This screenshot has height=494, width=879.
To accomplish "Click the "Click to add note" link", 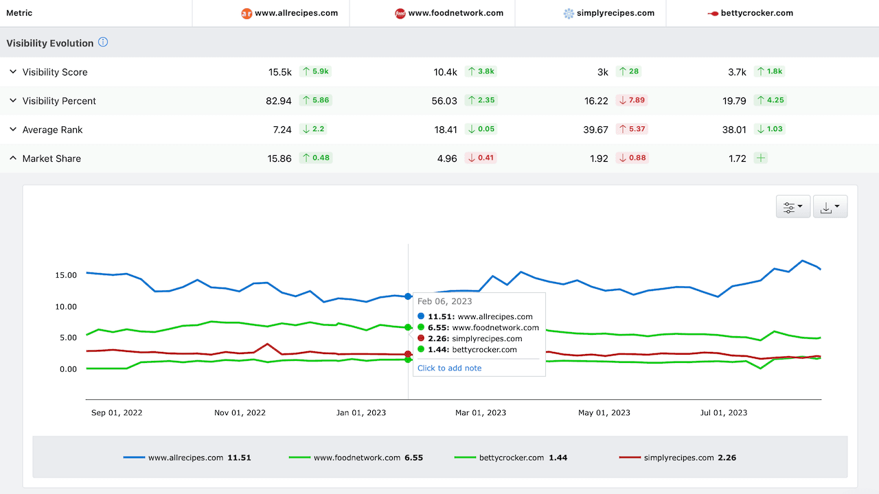I will coord(449,368).
